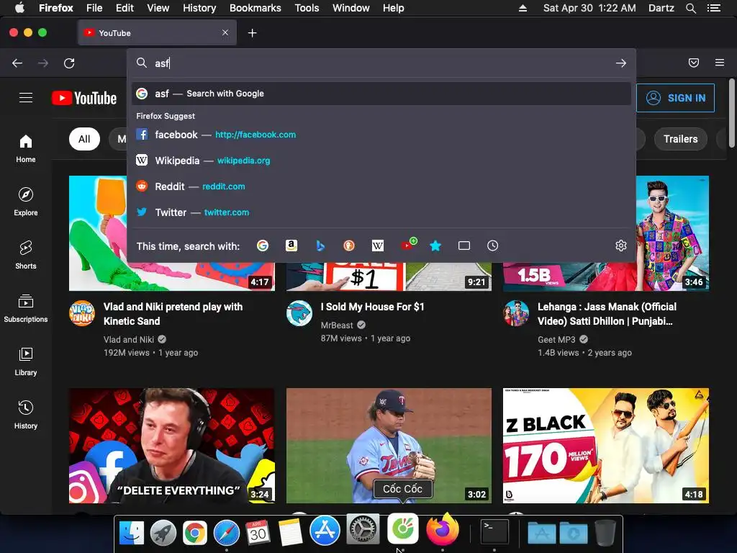
Task: Open Shorts in the YouTube sidebar
Action: point(26,254)
